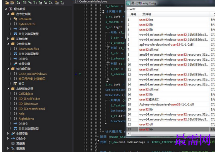Expand the 初始化类 folder
The width and height of the screenshot is (218, 152).
pos(8,39)
